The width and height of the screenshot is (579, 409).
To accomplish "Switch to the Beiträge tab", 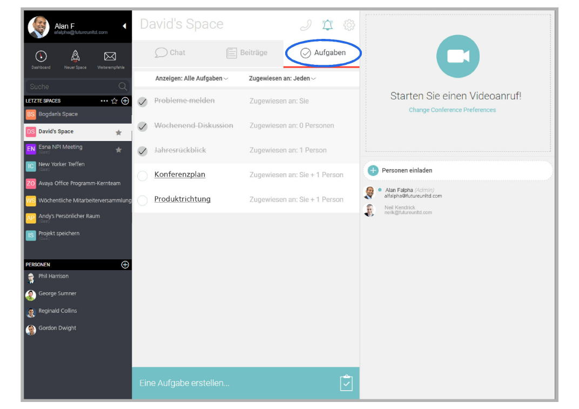I will pyautogui.click(x=247, y=53).
